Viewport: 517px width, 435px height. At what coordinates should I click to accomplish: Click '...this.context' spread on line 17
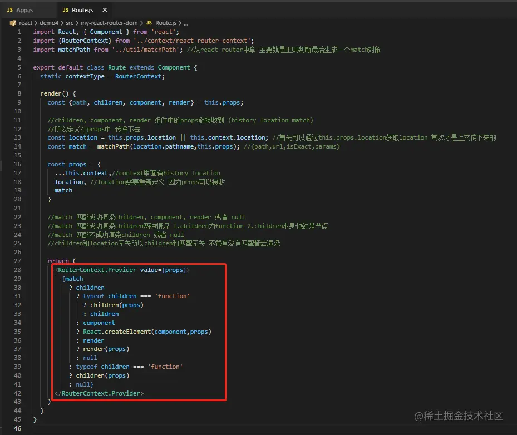81,173
